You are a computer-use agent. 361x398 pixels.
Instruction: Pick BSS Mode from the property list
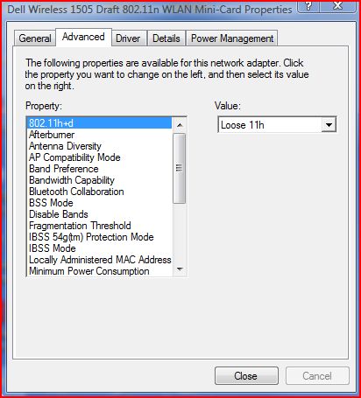tap(99, 203)
